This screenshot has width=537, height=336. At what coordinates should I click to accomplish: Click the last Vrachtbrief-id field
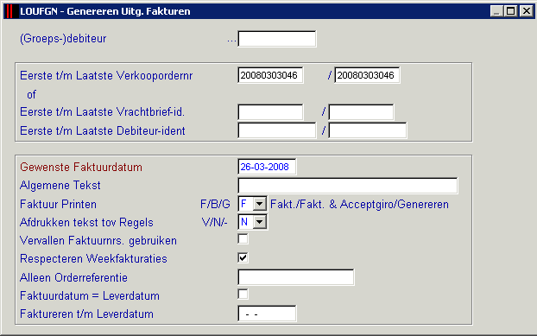(x=361, y=112)
